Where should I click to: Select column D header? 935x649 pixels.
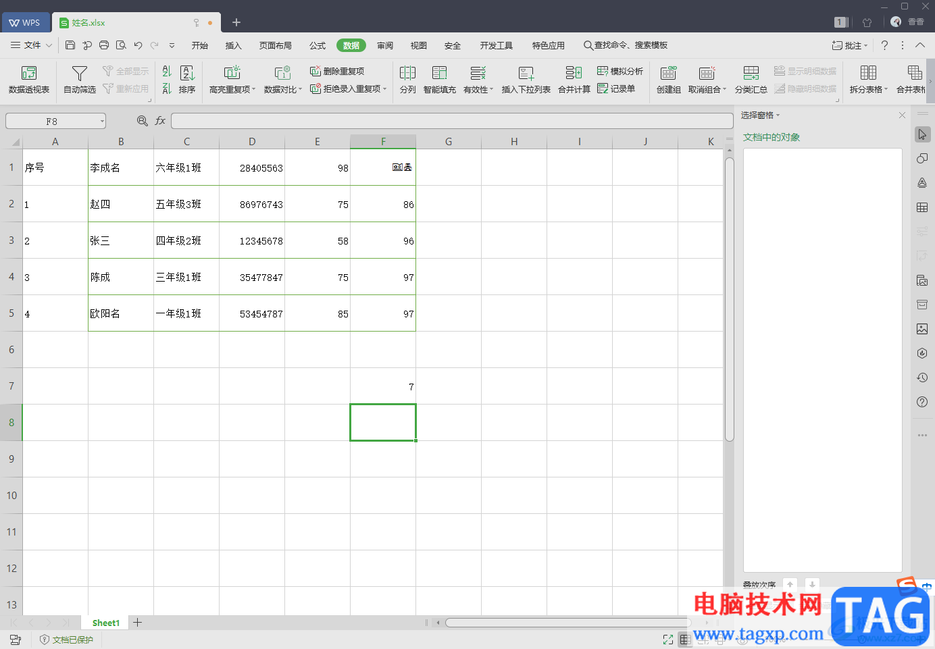[252, 142]
